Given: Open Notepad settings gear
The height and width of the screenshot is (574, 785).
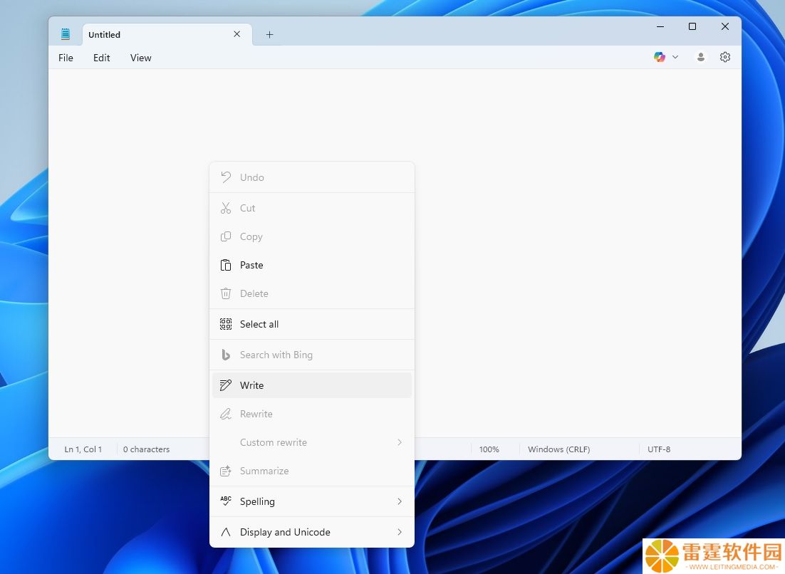Looking at the screenshot, I should [725, 57].
